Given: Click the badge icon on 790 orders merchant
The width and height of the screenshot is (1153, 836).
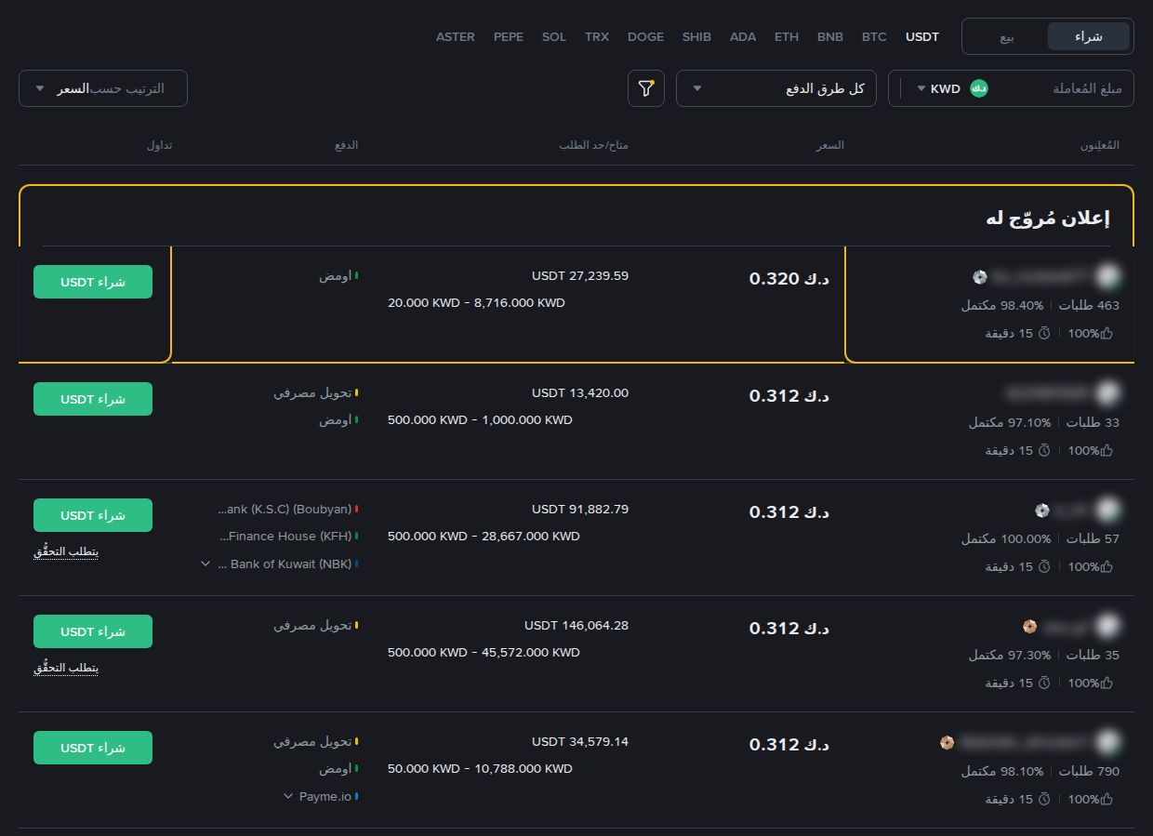Looking at the screenshot, I should coord(947,742).
